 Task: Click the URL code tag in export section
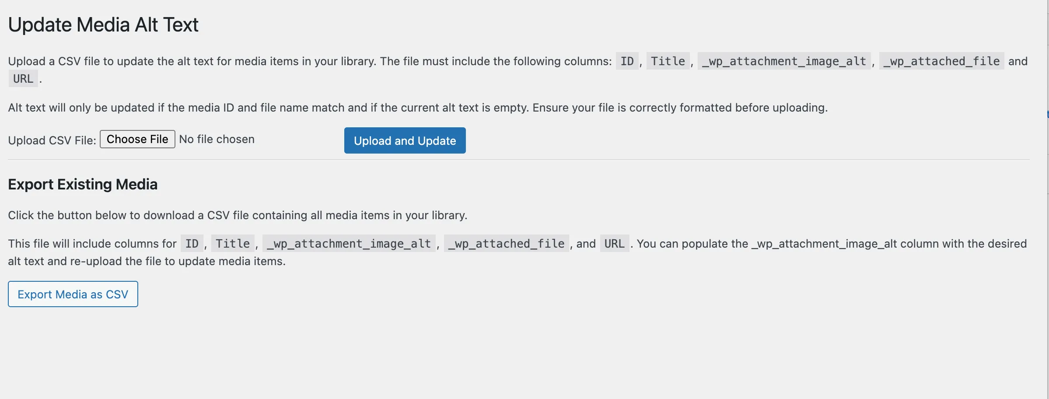(614, 244)
